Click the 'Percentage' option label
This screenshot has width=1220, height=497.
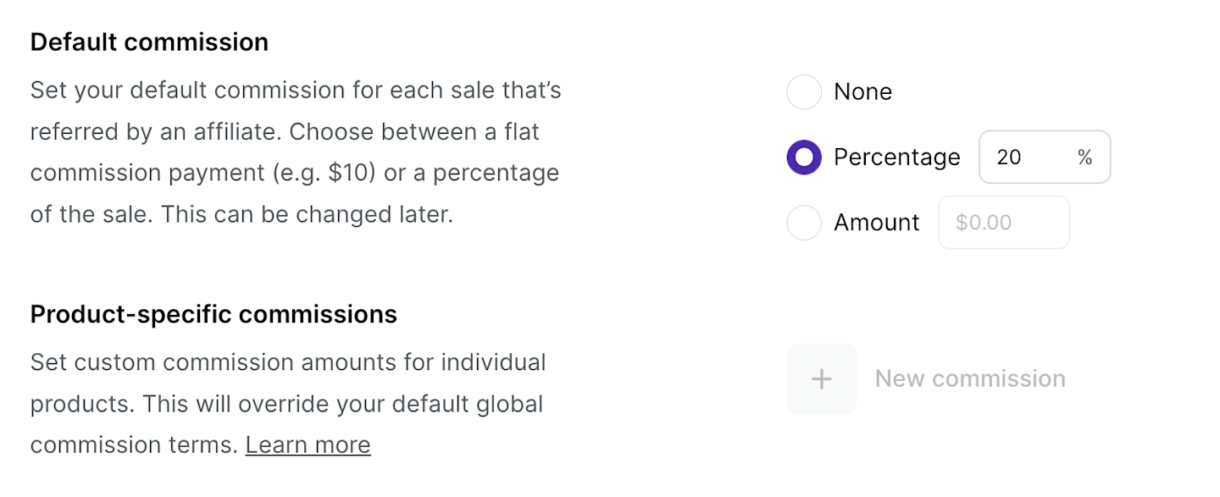pyautogui.click(x=896, y=157)
